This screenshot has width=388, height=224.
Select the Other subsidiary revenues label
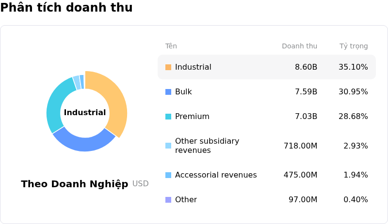coord(207,146)
